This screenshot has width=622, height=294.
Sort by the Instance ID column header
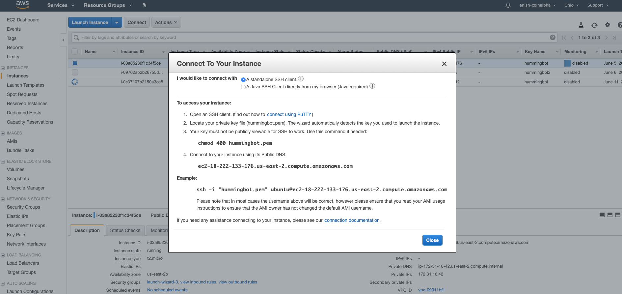point(143,52)
